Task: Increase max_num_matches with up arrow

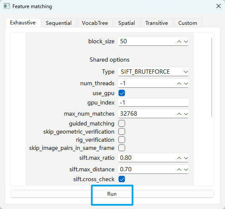Action: tap(179, 114)
